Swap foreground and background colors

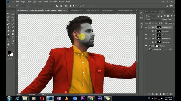tap(13, 51)
